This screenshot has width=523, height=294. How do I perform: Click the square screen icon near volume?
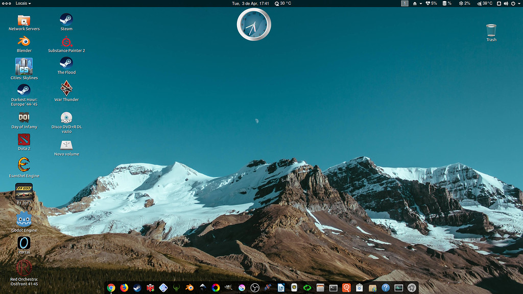coord(499,4)
